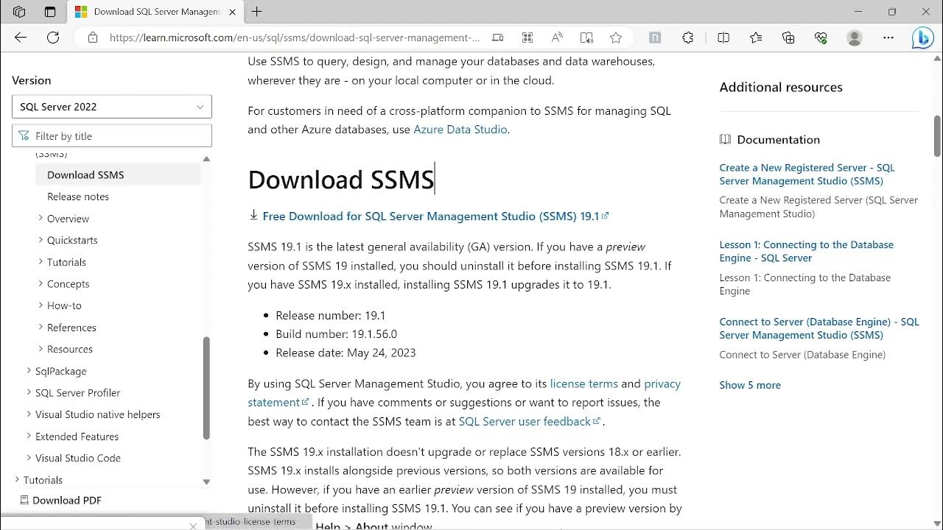Open the user profile avatar
This screenshot has height=530, width=943.
tap(855, 38)
